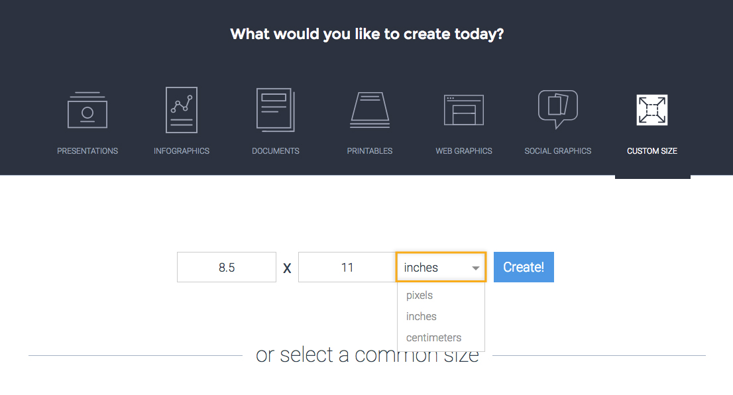Screen dimensions: 733x395
Task: Collapse the inches units dropdown arrow
Action: coord(475,268)
